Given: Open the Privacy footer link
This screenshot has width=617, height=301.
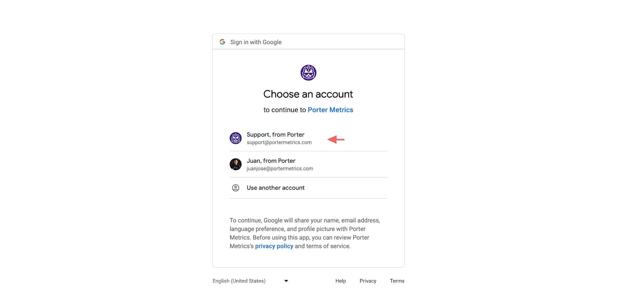Looking at the screenshot, I should pos(368,281).
